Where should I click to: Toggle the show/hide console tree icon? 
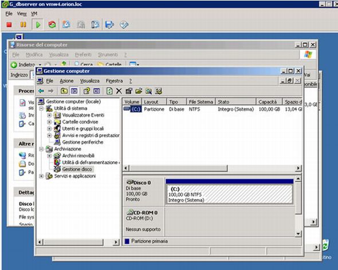pyautogui.click(x=74, y=91)
